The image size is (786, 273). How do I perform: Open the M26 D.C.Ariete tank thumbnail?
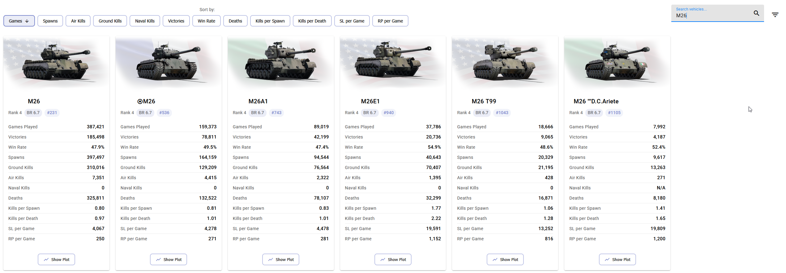[x=617, y=63]
